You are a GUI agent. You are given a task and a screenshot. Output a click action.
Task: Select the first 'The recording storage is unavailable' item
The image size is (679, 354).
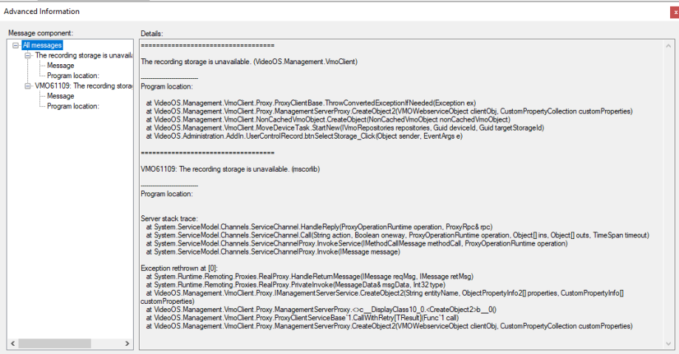point(83,55)
